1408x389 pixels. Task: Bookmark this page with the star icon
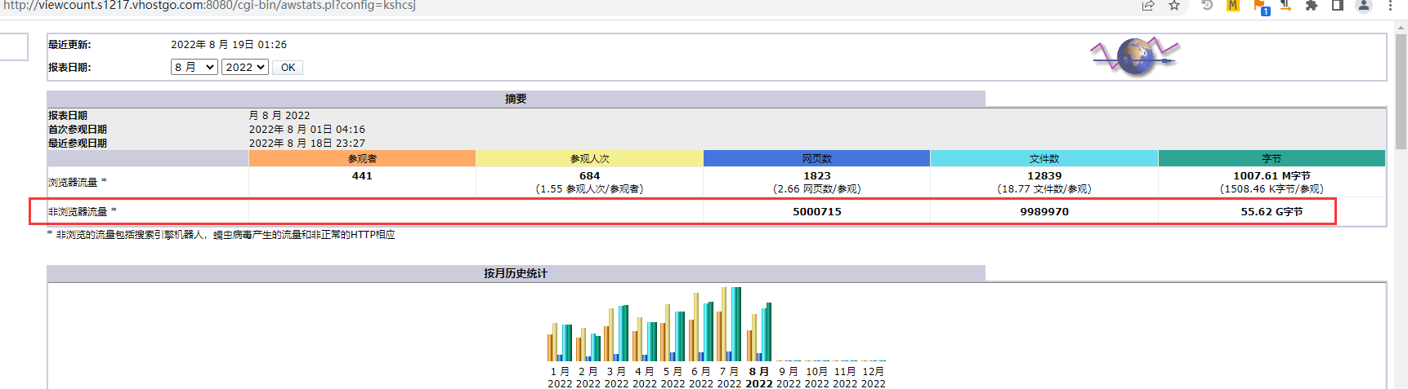tap(1174, 6)
